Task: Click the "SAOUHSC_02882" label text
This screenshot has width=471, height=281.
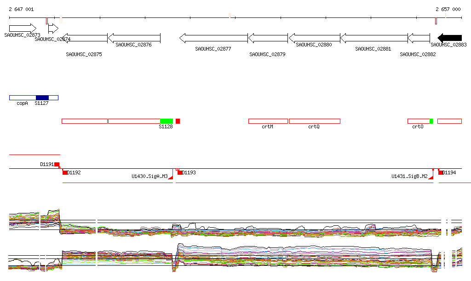Action: [x=418, y=54]
